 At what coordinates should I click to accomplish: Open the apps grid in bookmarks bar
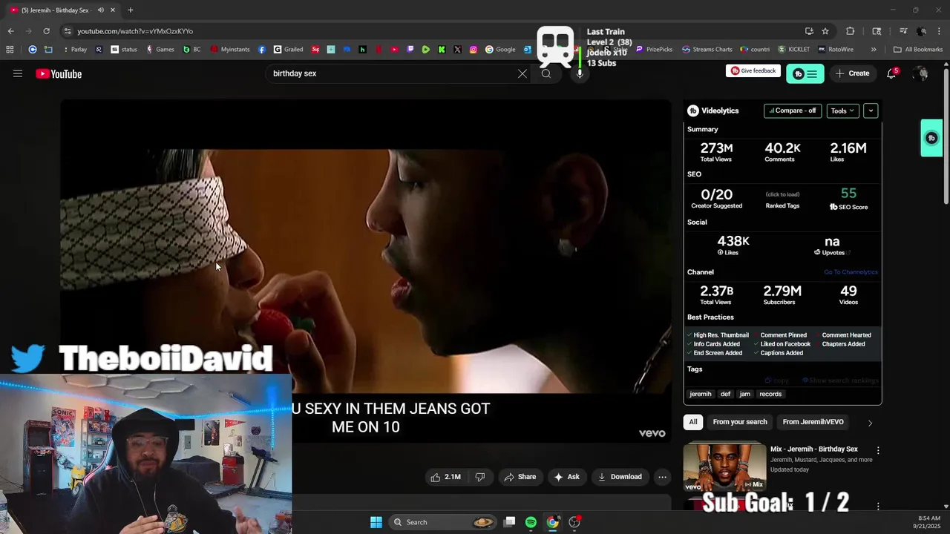[x=10, y=50]
